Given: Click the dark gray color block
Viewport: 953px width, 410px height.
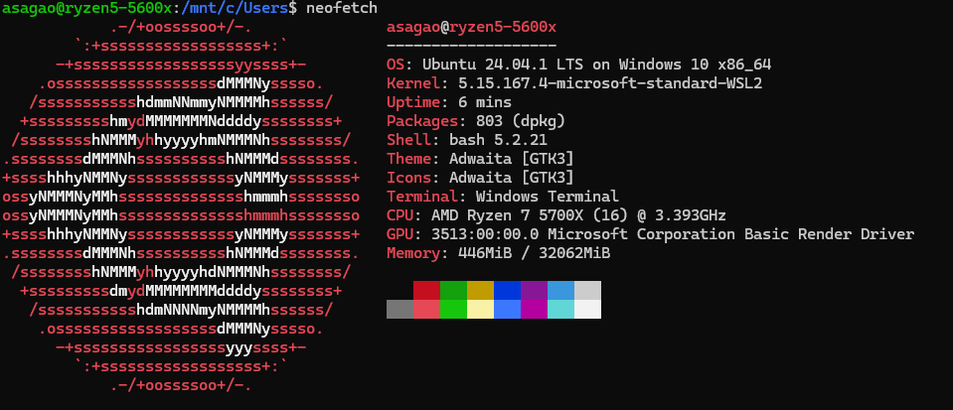Looking at the screenshot, I should (x=399, y=309).
